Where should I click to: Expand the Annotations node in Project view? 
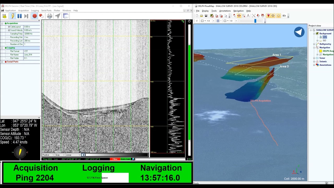[314, 65]
